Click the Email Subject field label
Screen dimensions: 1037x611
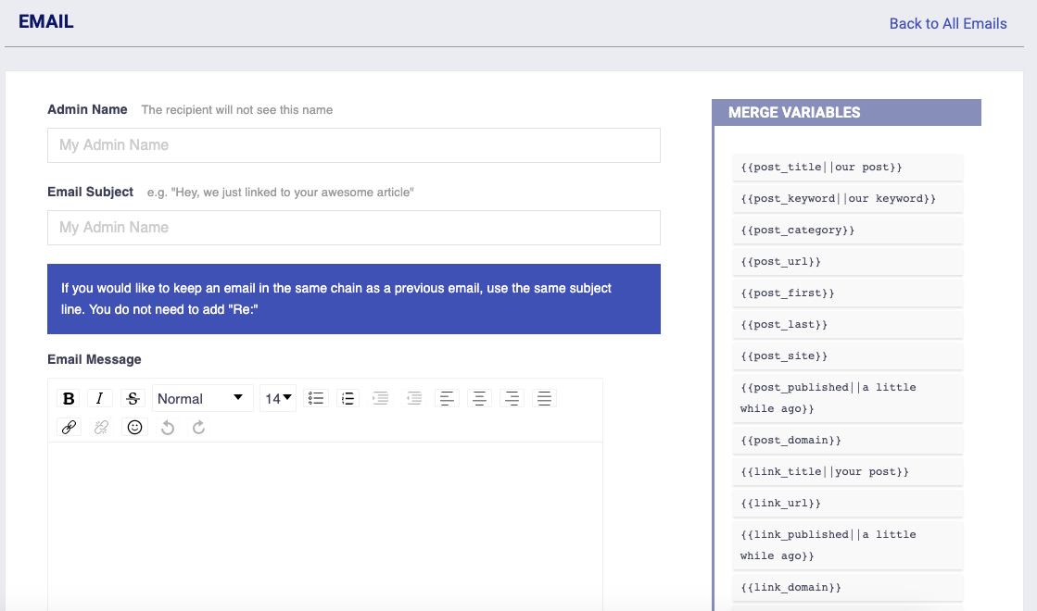91,193
